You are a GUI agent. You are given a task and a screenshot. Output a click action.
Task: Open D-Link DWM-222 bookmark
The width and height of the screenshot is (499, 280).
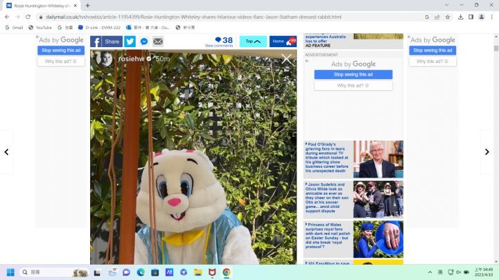pos(100,28)
